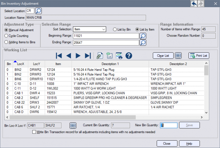Click the chart report printer icon
220x148 pixels.
pos(119,56)
